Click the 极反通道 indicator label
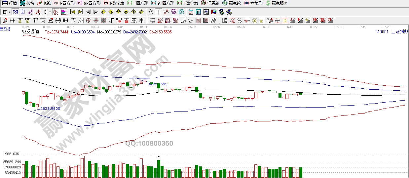 pyautogui.click(x=30, y=32)
